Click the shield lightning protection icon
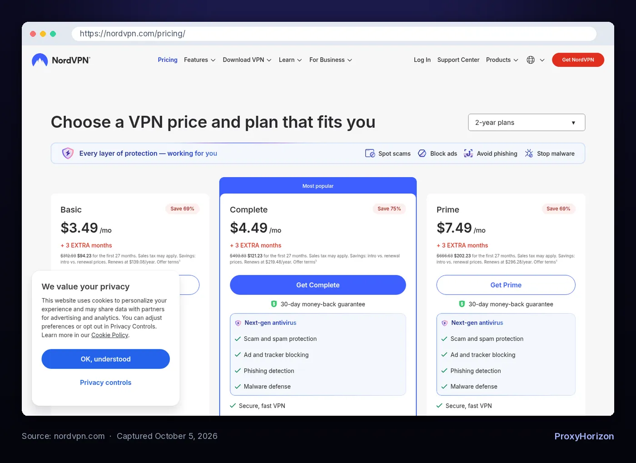The height and width of the screenshot is (463, 636). 68,153
